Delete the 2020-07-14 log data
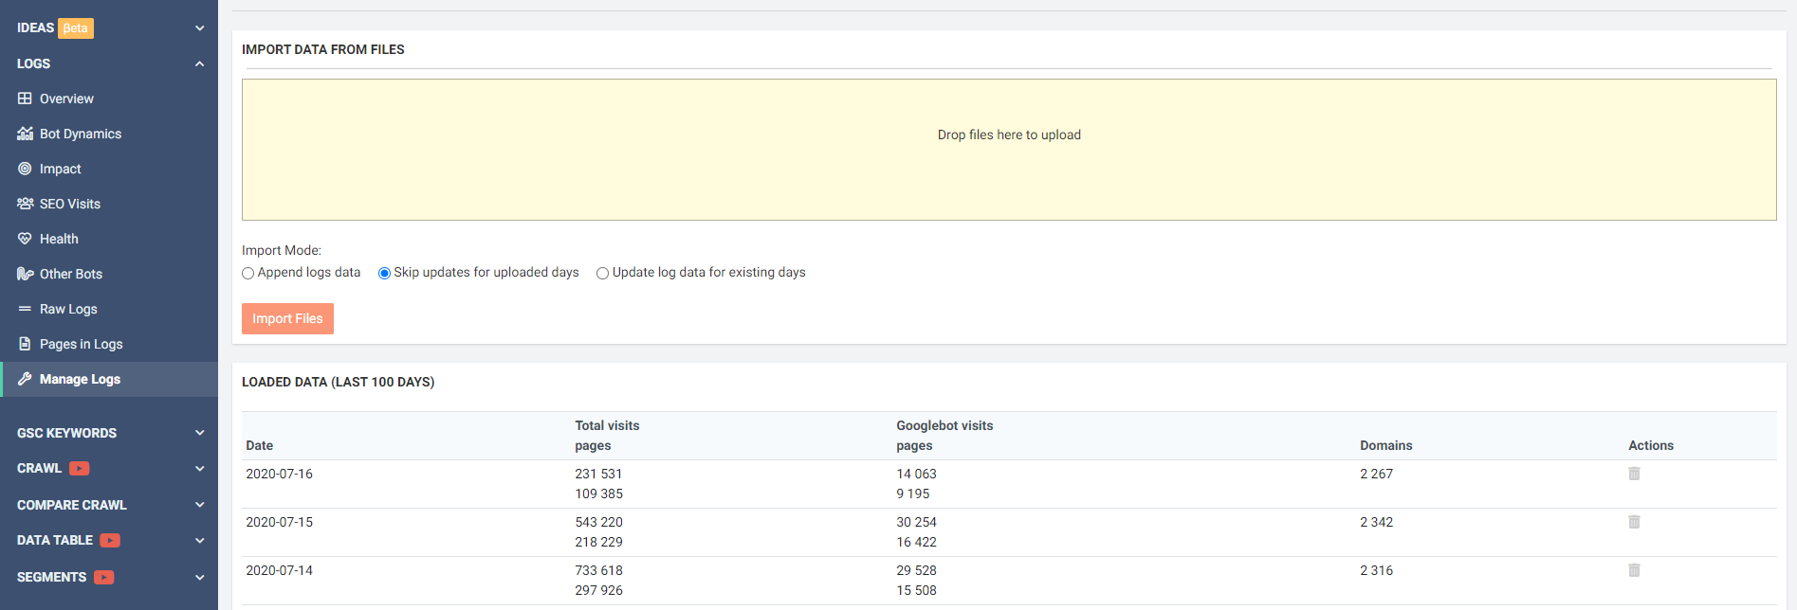 tap(1634, 570)
